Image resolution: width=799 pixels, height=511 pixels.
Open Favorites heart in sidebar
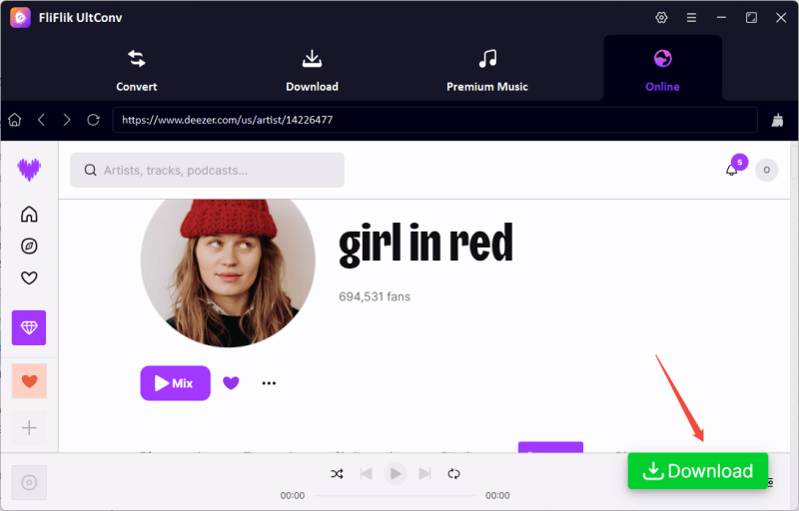pyautogui.click(x=29, y=278)
